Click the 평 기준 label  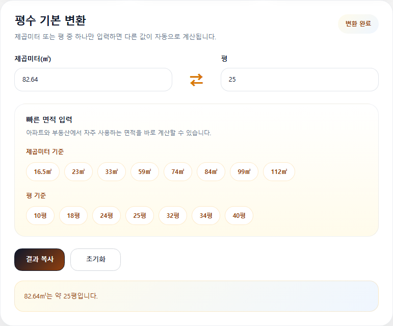pyautogui.click(x=36, y=195)
